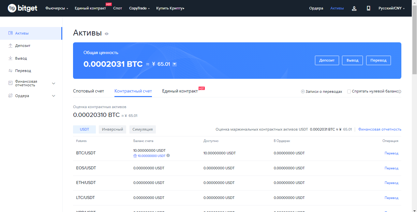This screenshot has width=417, height=212.
Task: Click the ETH/USDT futures name
Action: tap(86, 183)
